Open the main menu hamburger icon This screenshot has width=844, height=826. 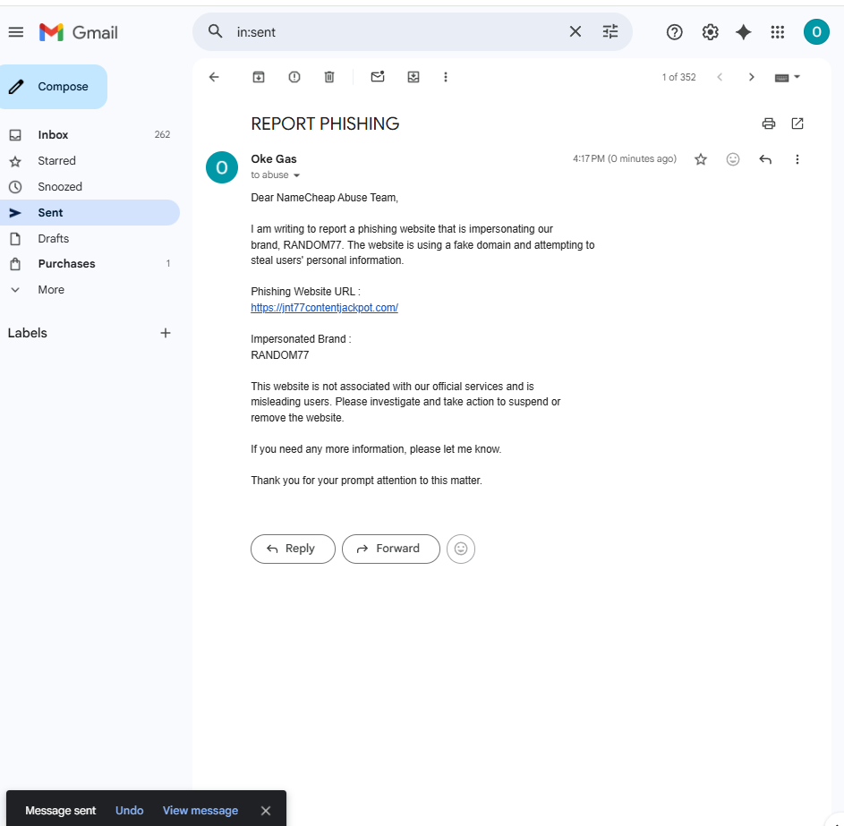[16, 32]
